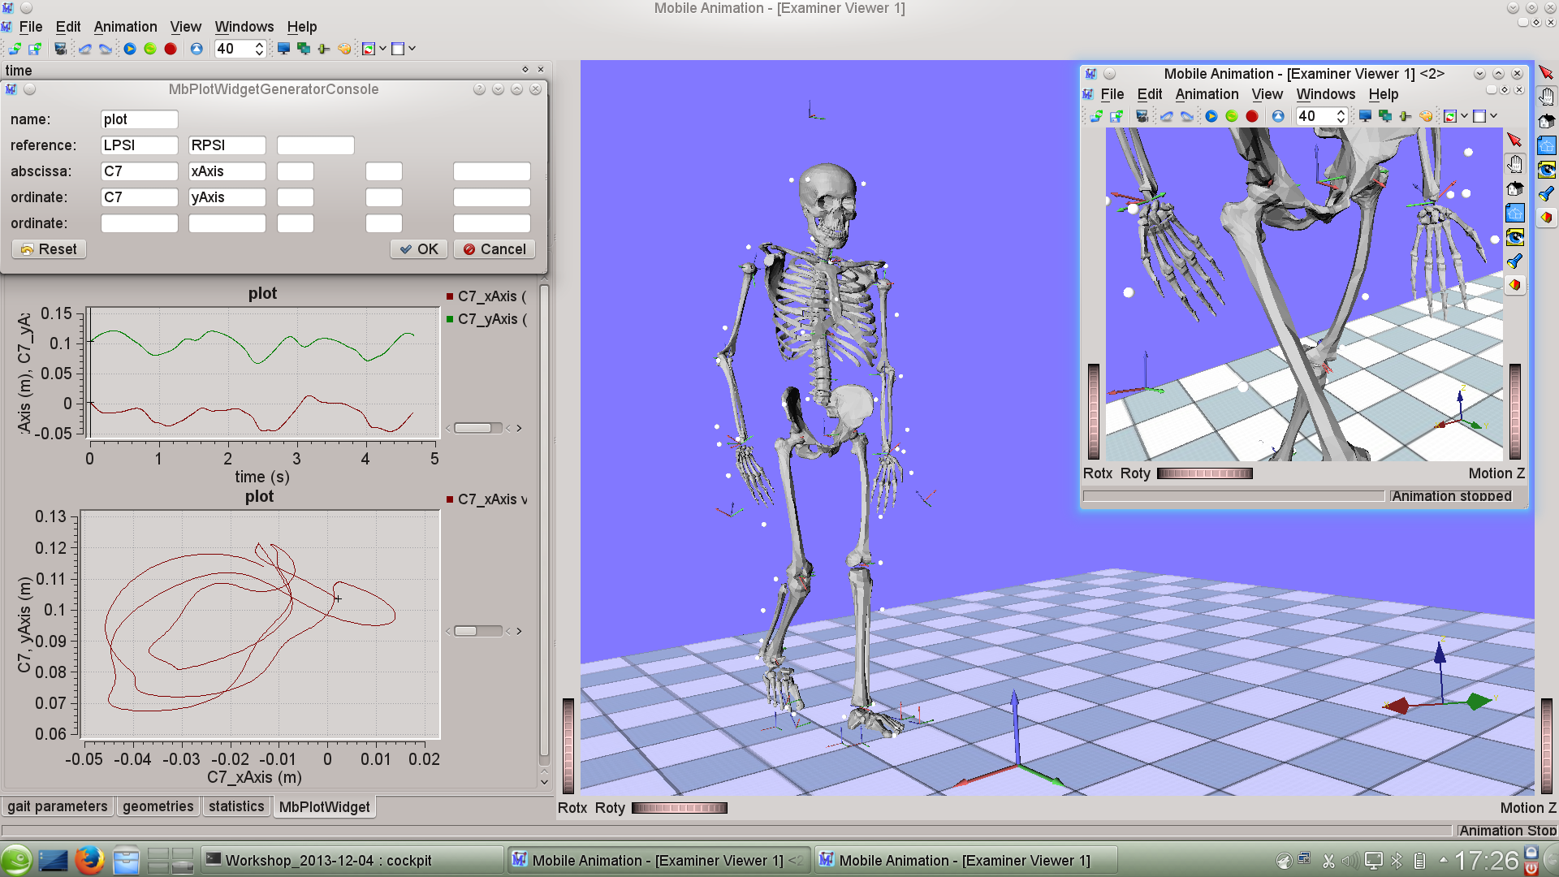
Task: Open the Animation menu in main window
Action: point(125,27)
